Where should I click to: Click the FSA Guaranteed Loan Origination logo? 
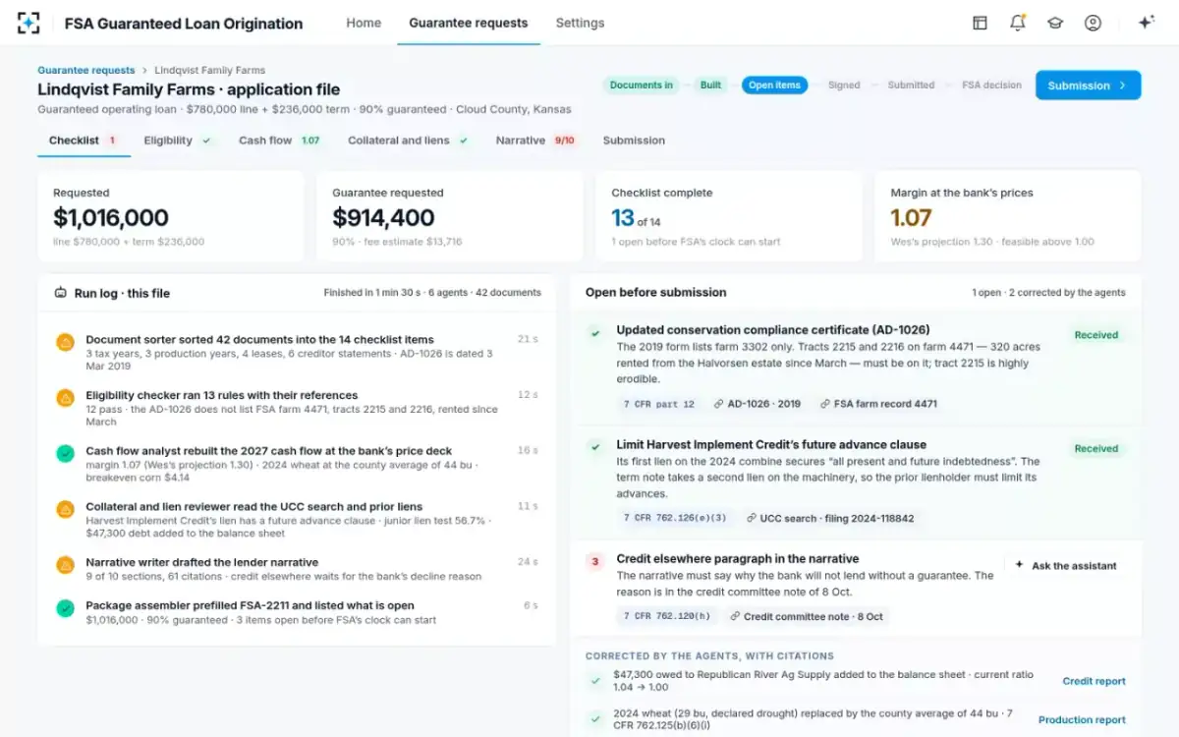[29, 23]
